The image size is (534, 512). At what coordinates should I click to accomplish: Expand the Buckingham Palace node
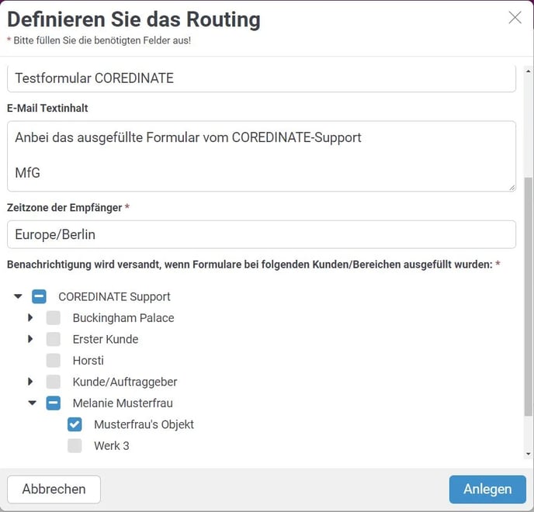[x=30, y=317]
